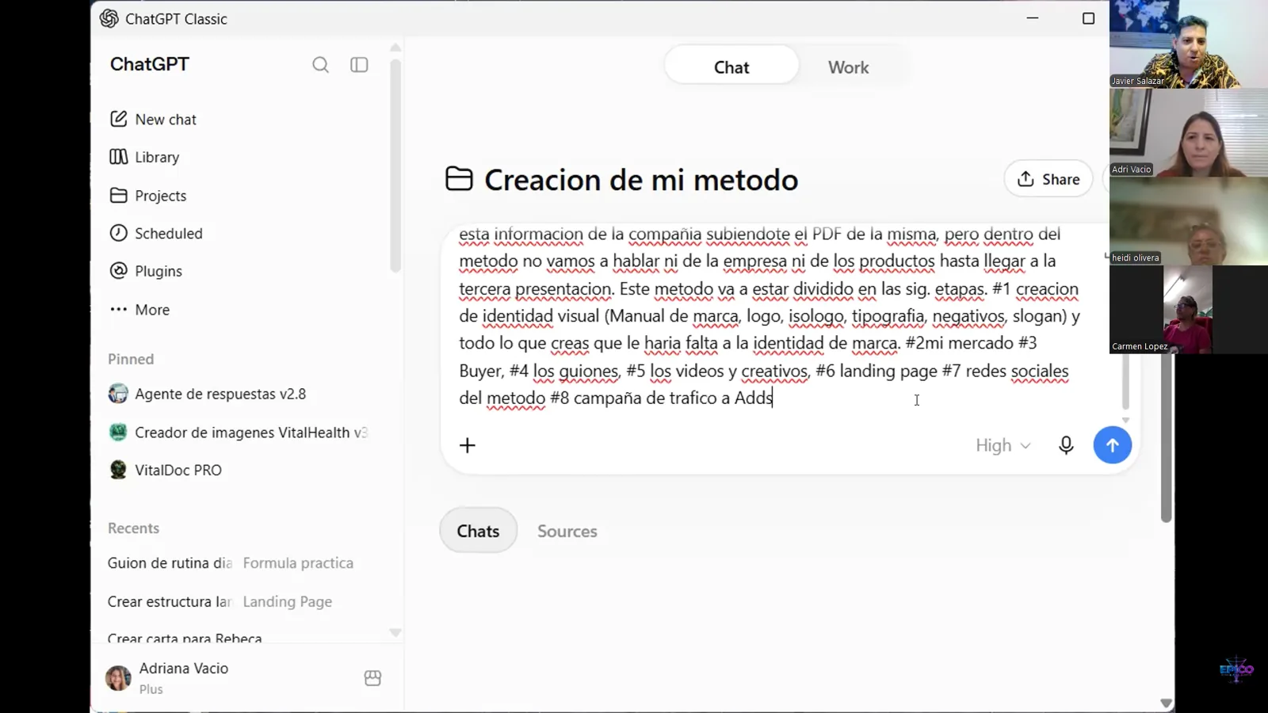1268x713 pixels.
Task: Select the Sources tab
Action: [567, 531]
